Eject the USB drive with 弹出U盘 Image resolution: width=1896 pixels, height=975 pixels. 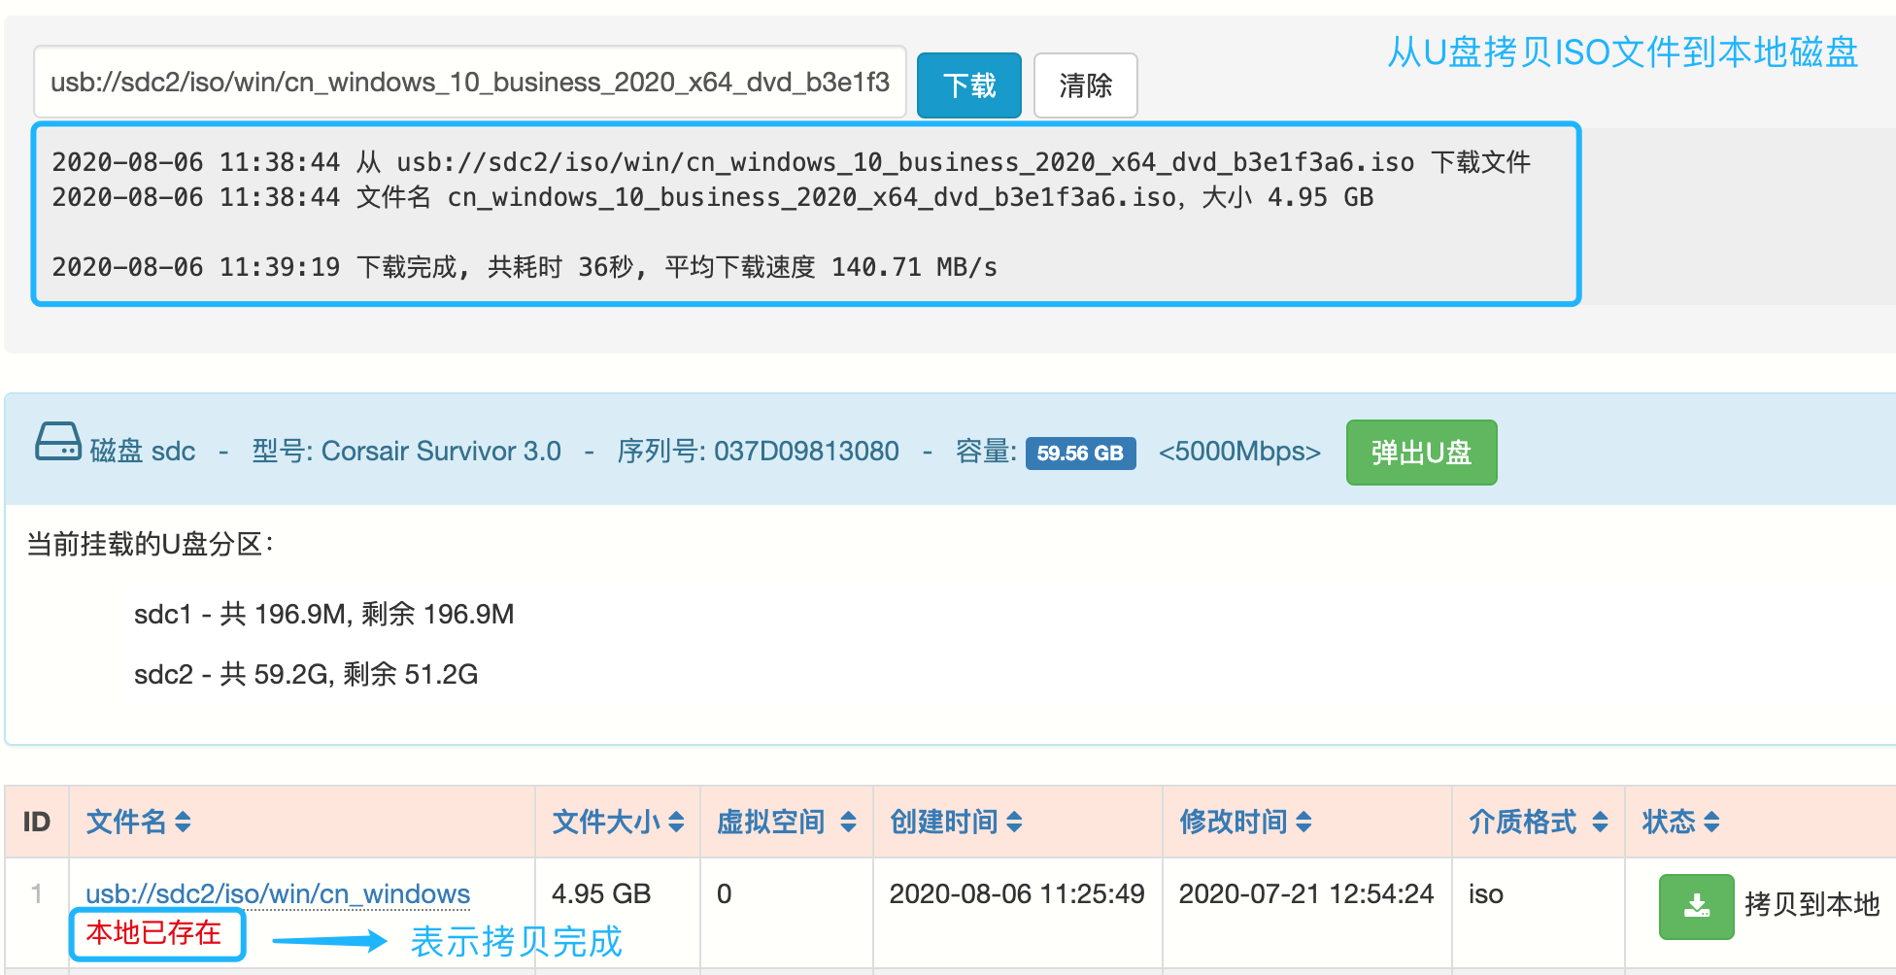1420,453
